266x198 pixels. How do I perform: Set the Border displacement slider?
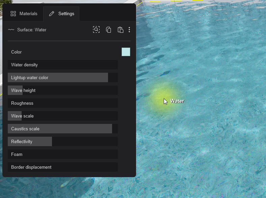pos(63,167)
